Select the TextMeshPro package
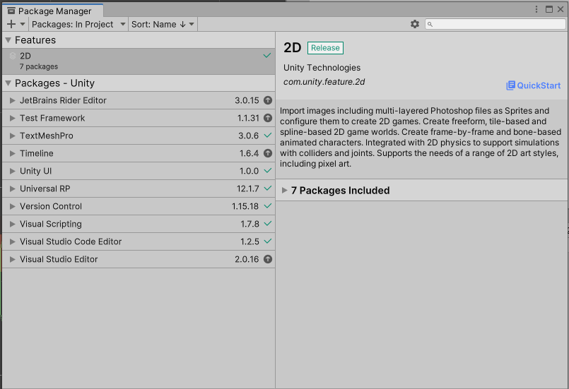569x389 pixels. point(139,136)
